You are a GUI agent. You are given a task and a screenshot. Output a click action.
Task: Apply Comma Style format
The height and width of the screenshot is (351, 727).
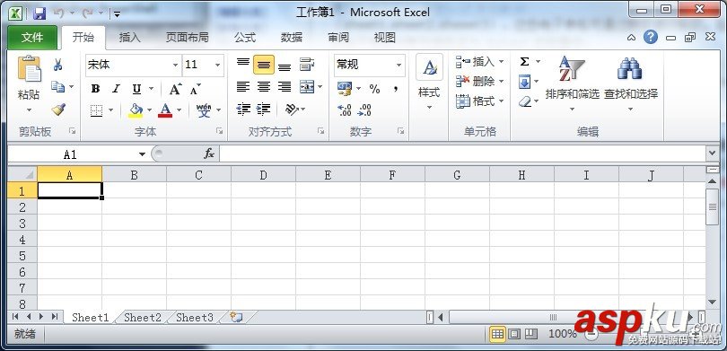pos(396,89)
